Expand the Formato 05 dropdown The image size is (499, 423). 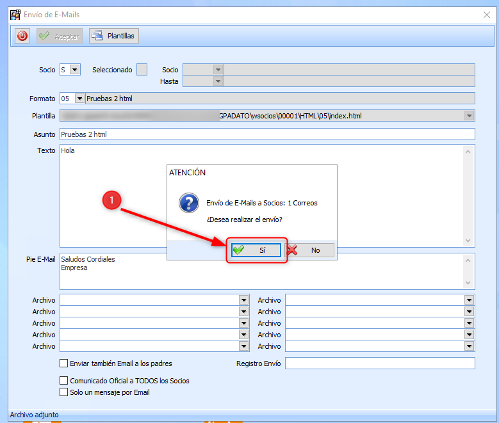click(x=79, y=99)
